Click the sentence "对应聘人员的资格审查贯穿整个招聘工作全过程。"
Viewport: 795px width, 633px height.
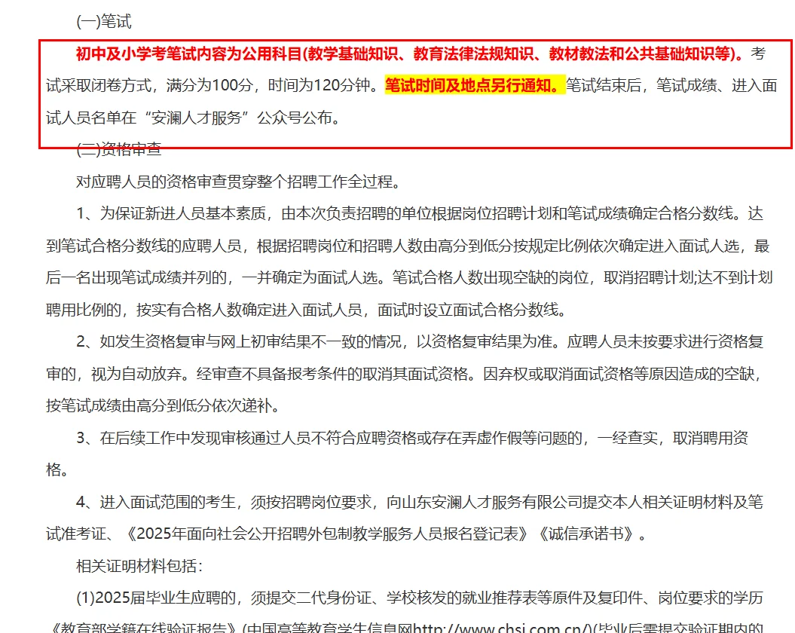coord(239,182)
